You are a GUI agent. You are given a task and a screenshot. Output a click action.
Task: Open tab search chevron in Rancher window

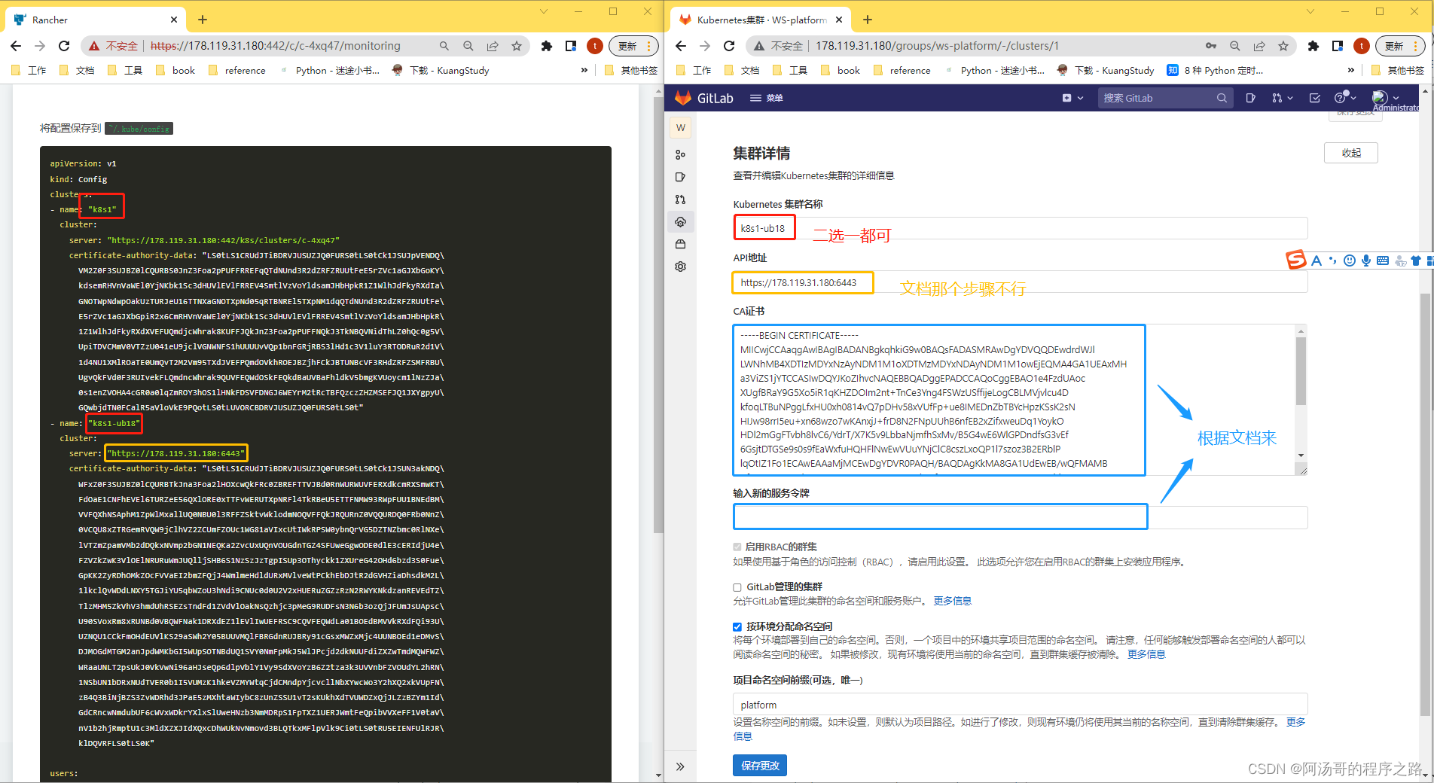544,11
